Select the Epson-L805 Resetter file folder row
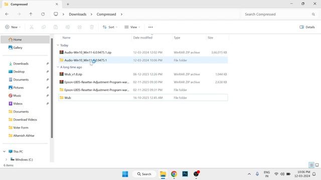This screenshot has width=321, height=180. tap(143, 90)
